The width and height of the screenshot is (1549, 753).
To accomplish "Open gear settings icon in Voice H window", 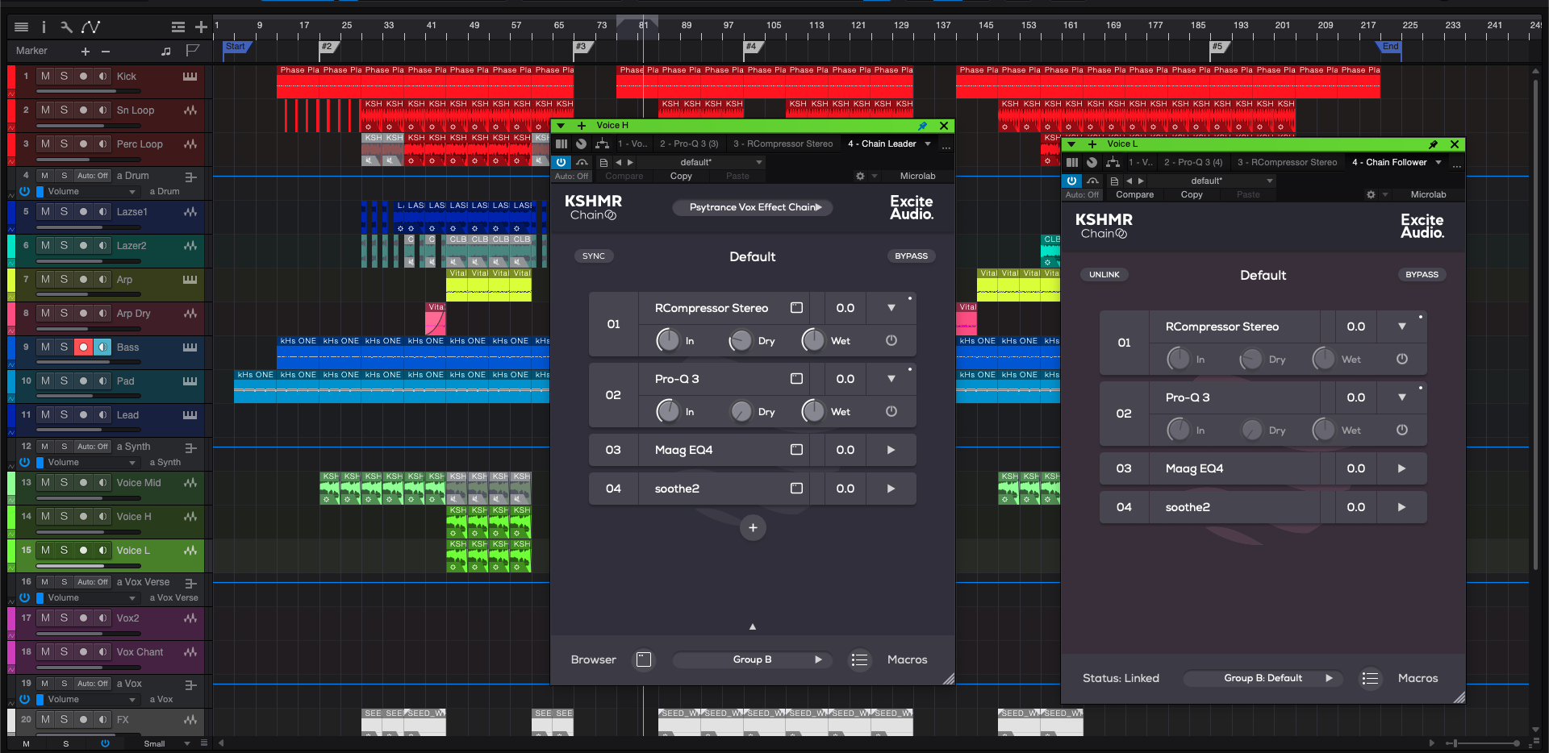I will pyautogui.click(x=860, y=177).
